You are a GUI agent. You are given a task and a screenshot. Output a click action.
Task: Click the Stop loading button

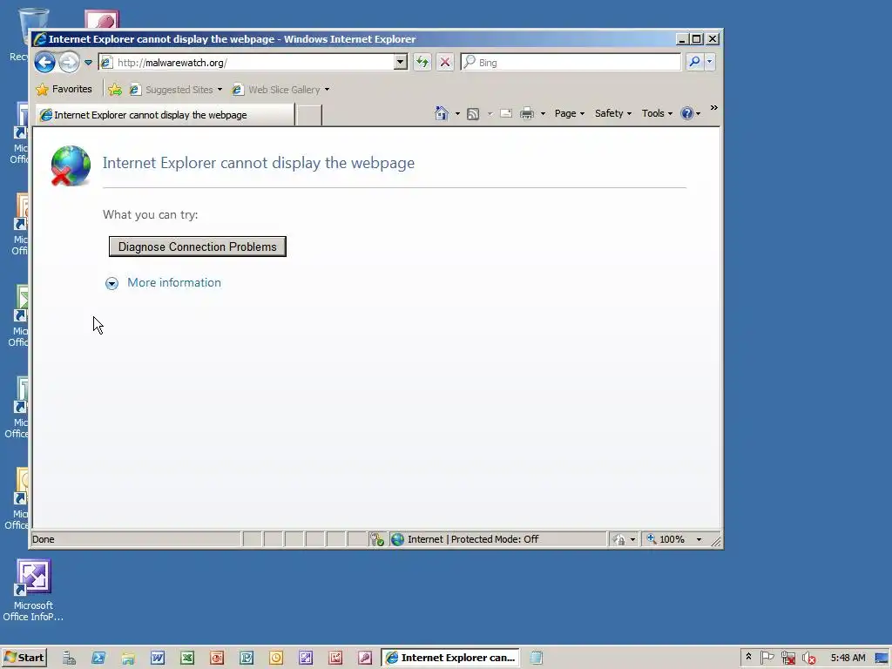point(445,62)
